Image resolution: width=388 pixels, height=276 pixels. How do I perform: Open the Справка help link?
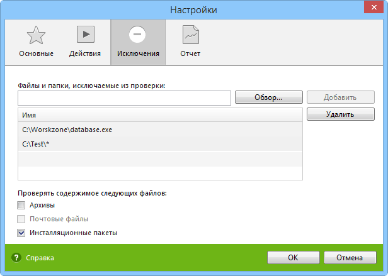click(40, 258)
